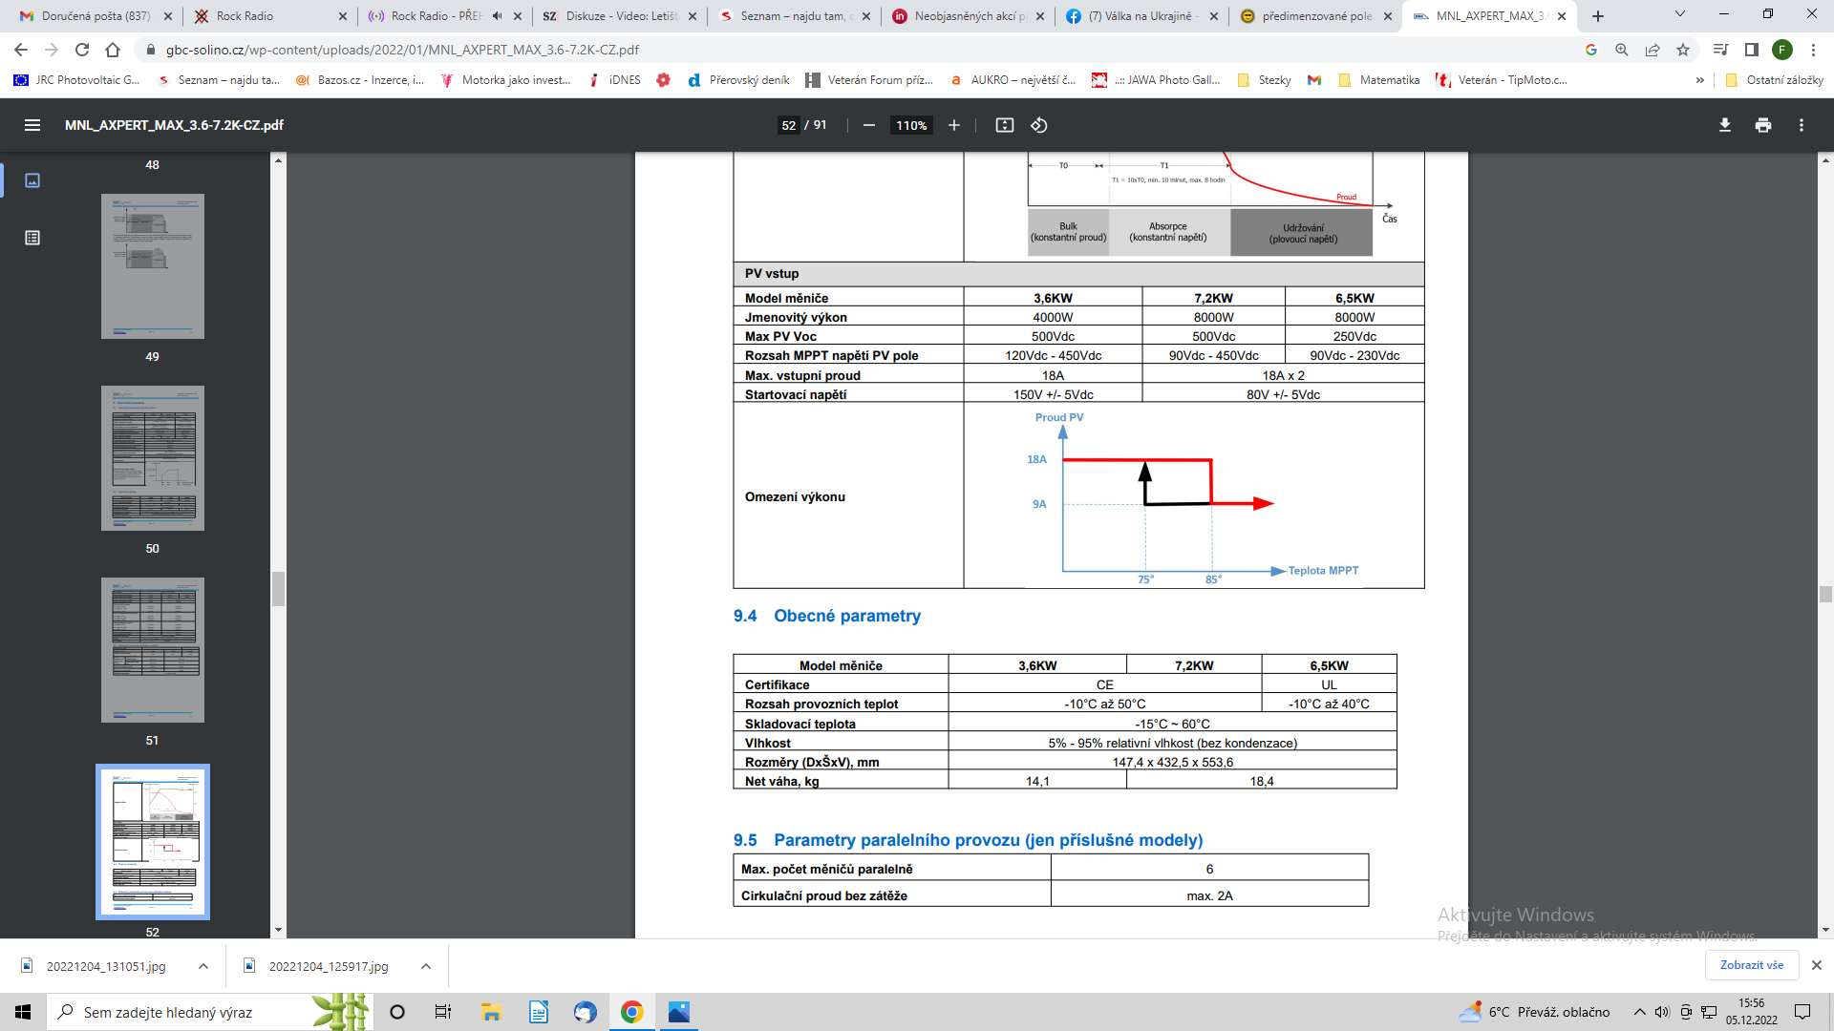
Task: Zoom in the PDF with plus button
Action: point(953,125)
